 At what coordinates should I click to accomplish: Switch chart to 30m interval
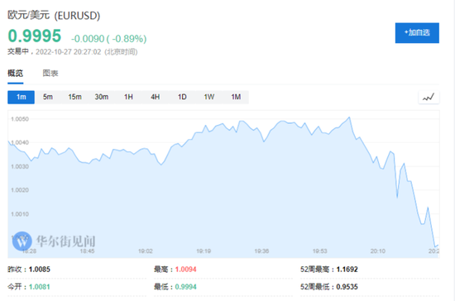click(102, 97)
